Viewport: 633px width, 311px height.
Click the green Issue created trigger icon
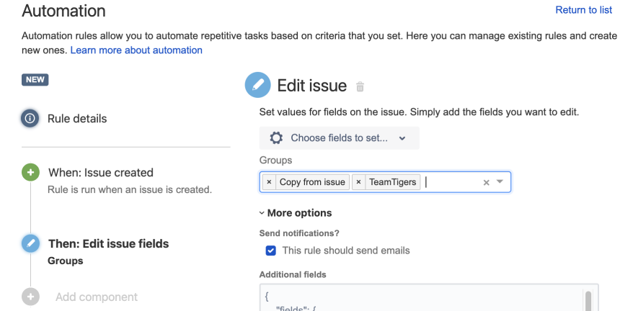point(30,173)
